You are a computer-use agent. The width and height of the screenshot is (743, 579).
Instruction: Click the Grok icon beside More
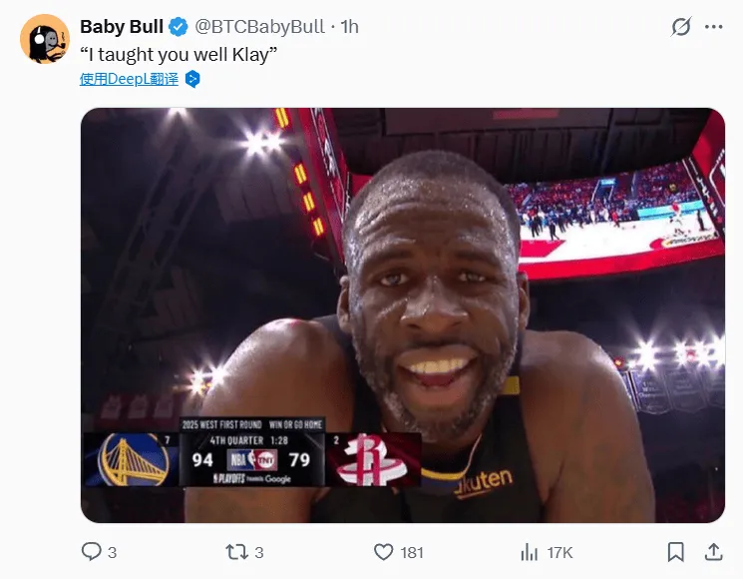(x=681, y=27)
